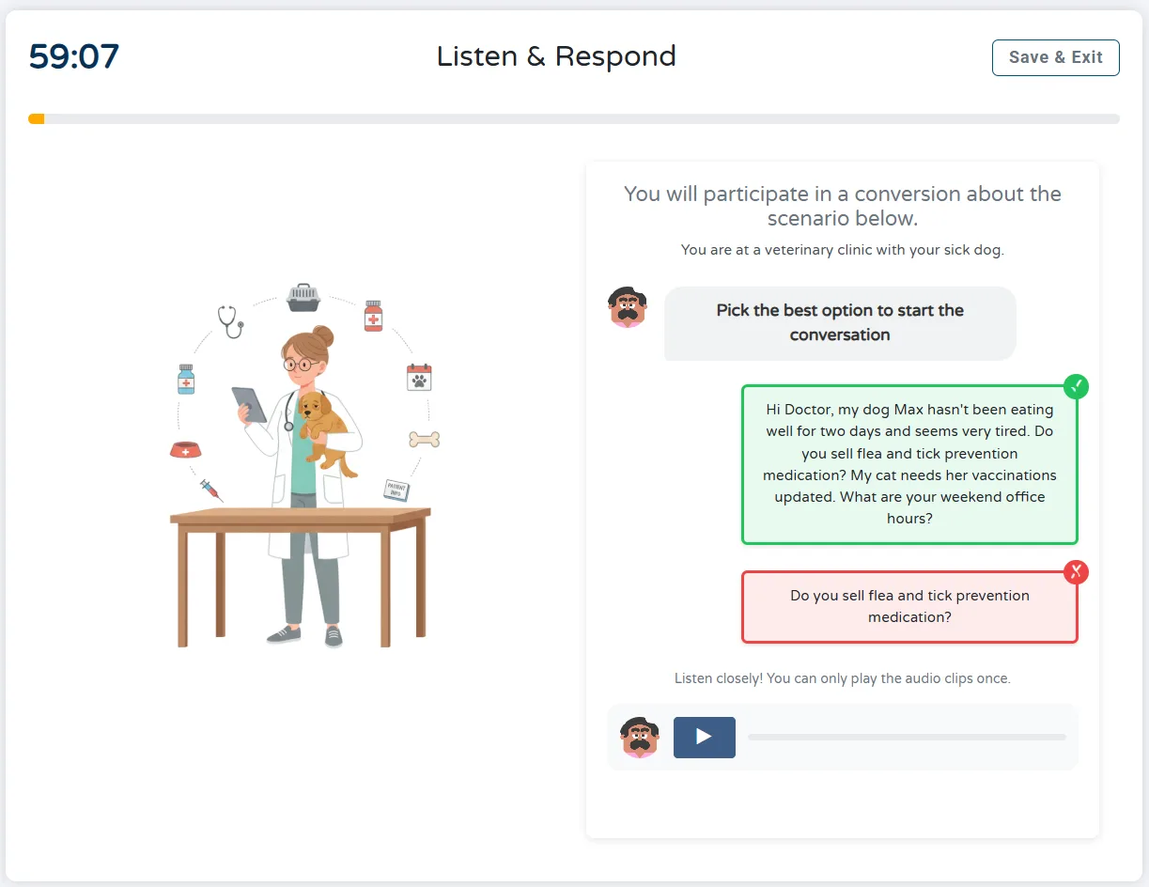Select the dog bone icon
Image resolution: width=1149 pixels, height=887 pixels.
[x=424, y=439]
